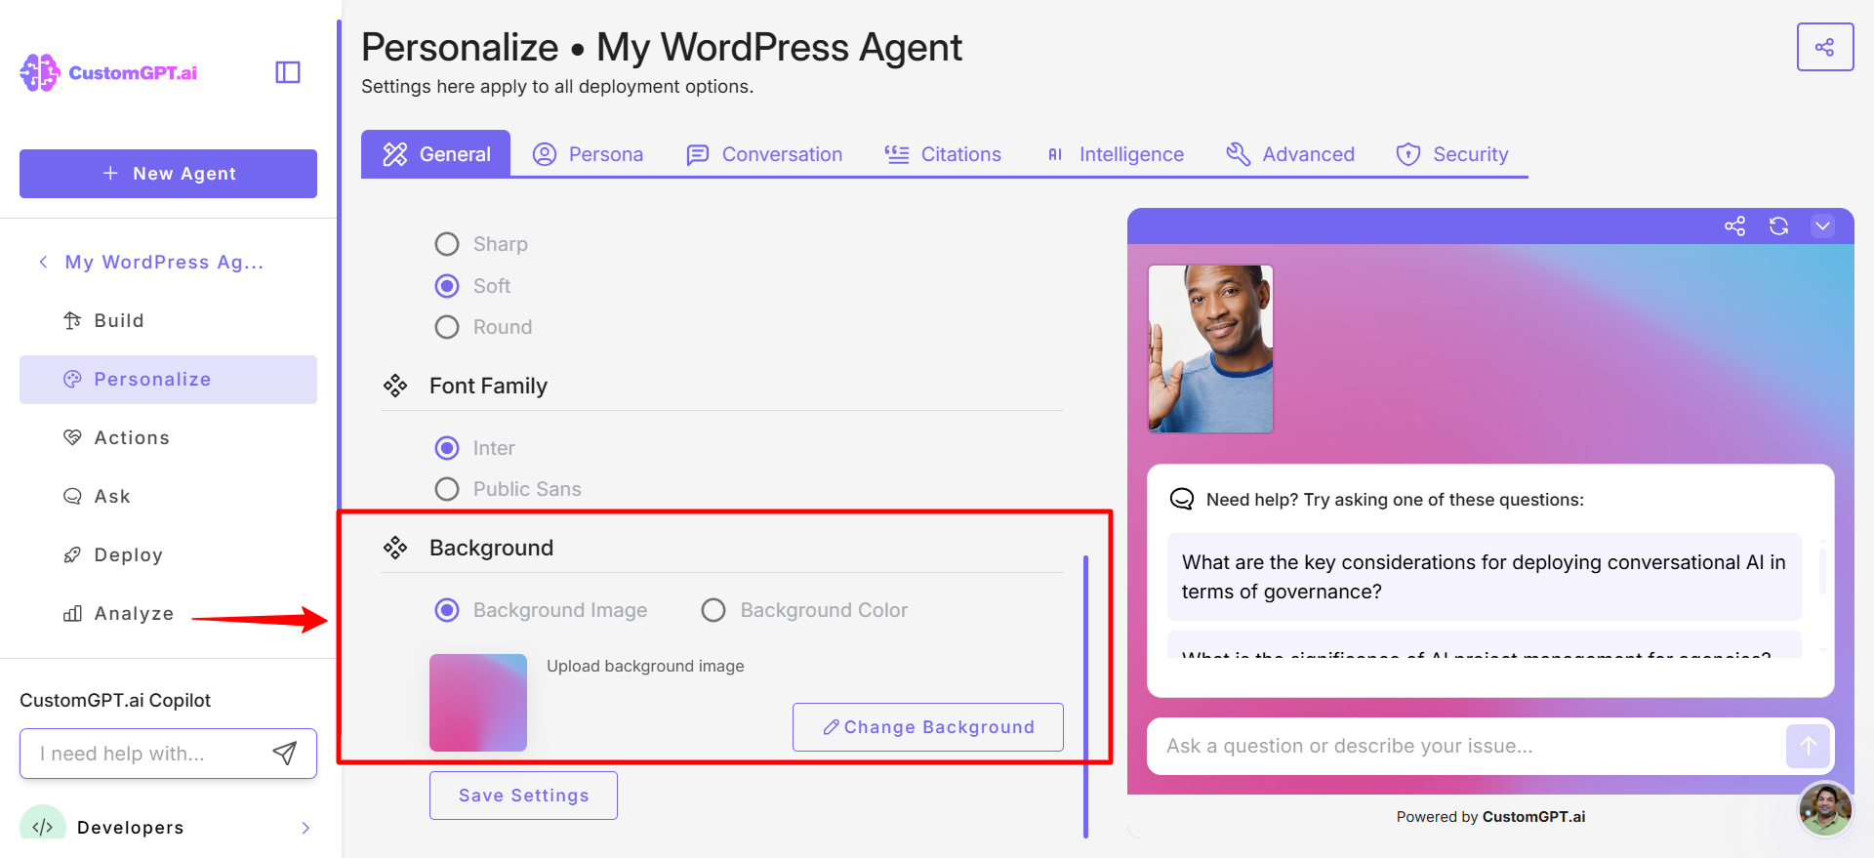Click the agent avatar photo in preview
Screen dimensions: 1874x858
[x=1210, y=348]
